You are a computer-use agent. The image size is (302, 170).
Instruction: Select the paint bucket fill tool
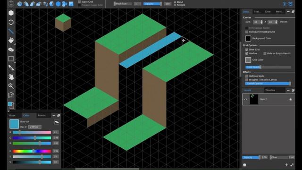pyautogui.click(x=11, y=40)
